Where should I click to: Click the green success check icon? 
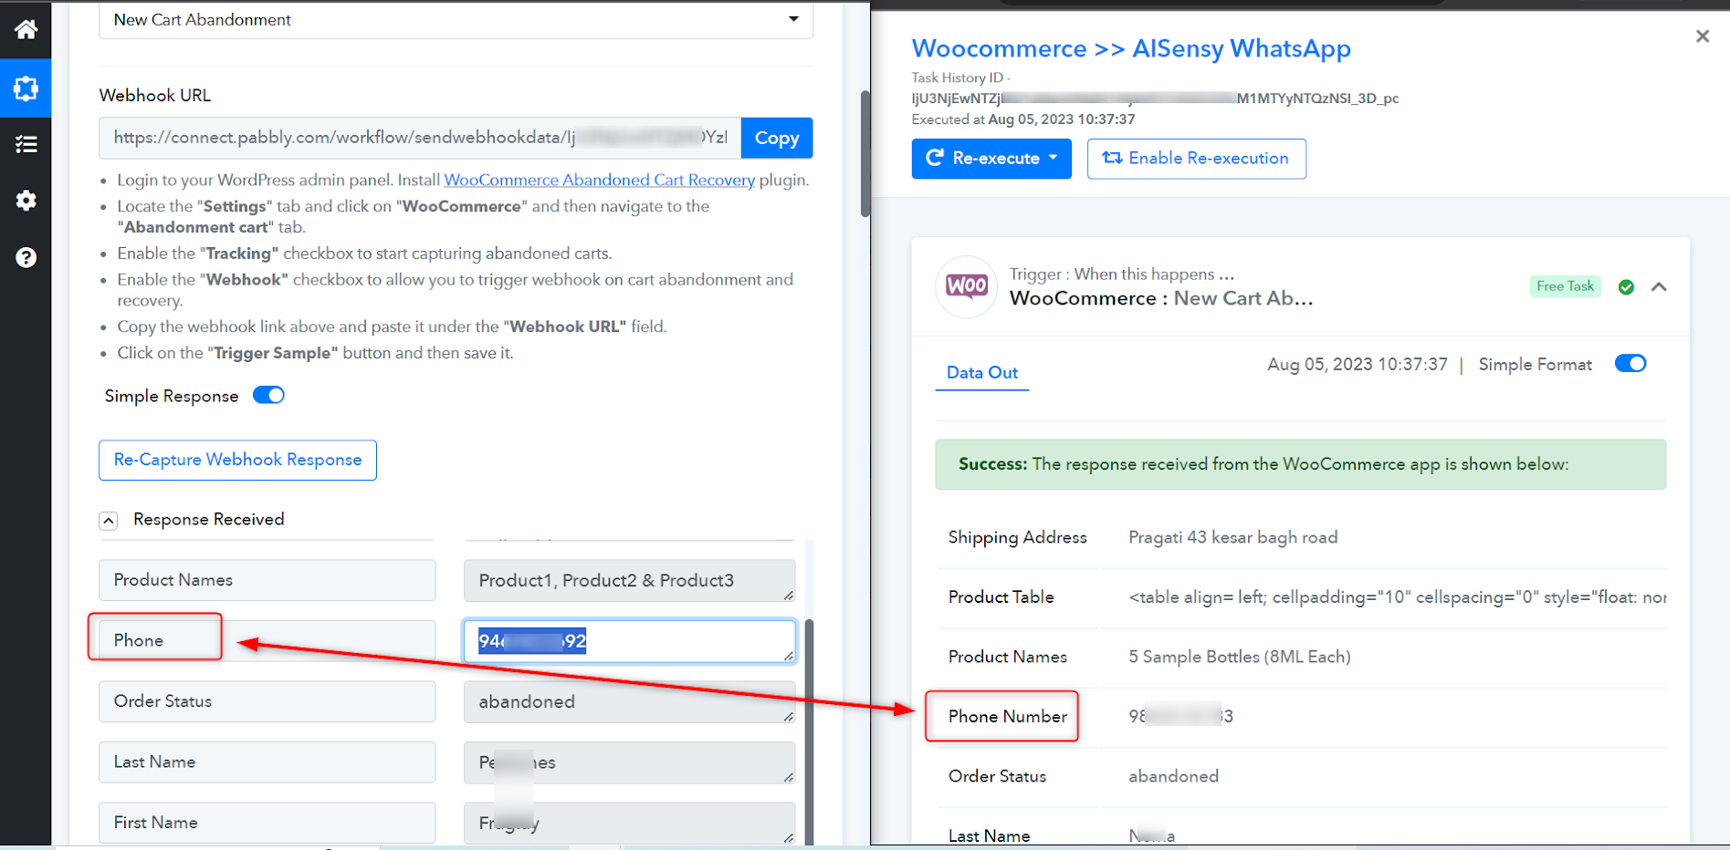(x=1626, y=287)
